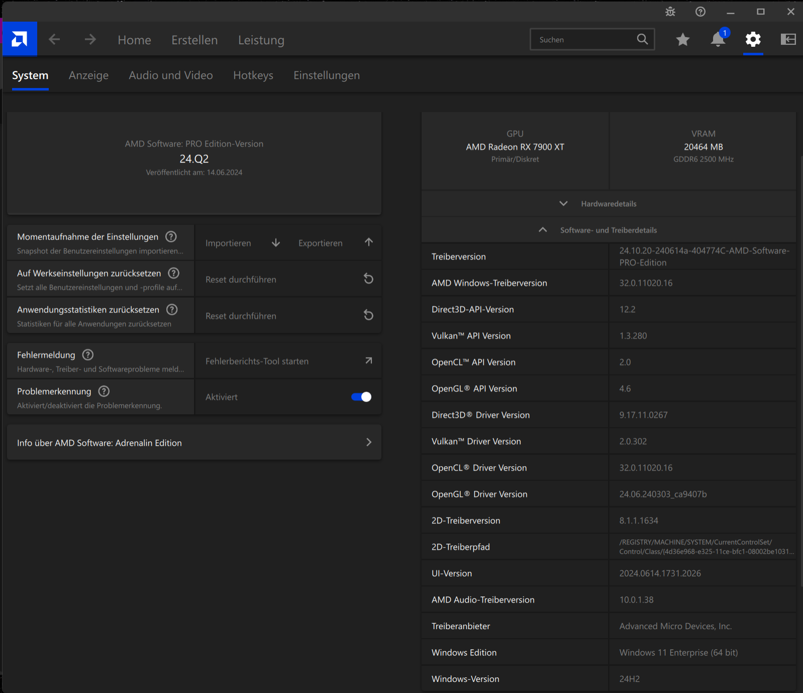Click the Veröffentlicht am: 14.06.2024 text
803x693 pixels.
[x=194, y=172]
